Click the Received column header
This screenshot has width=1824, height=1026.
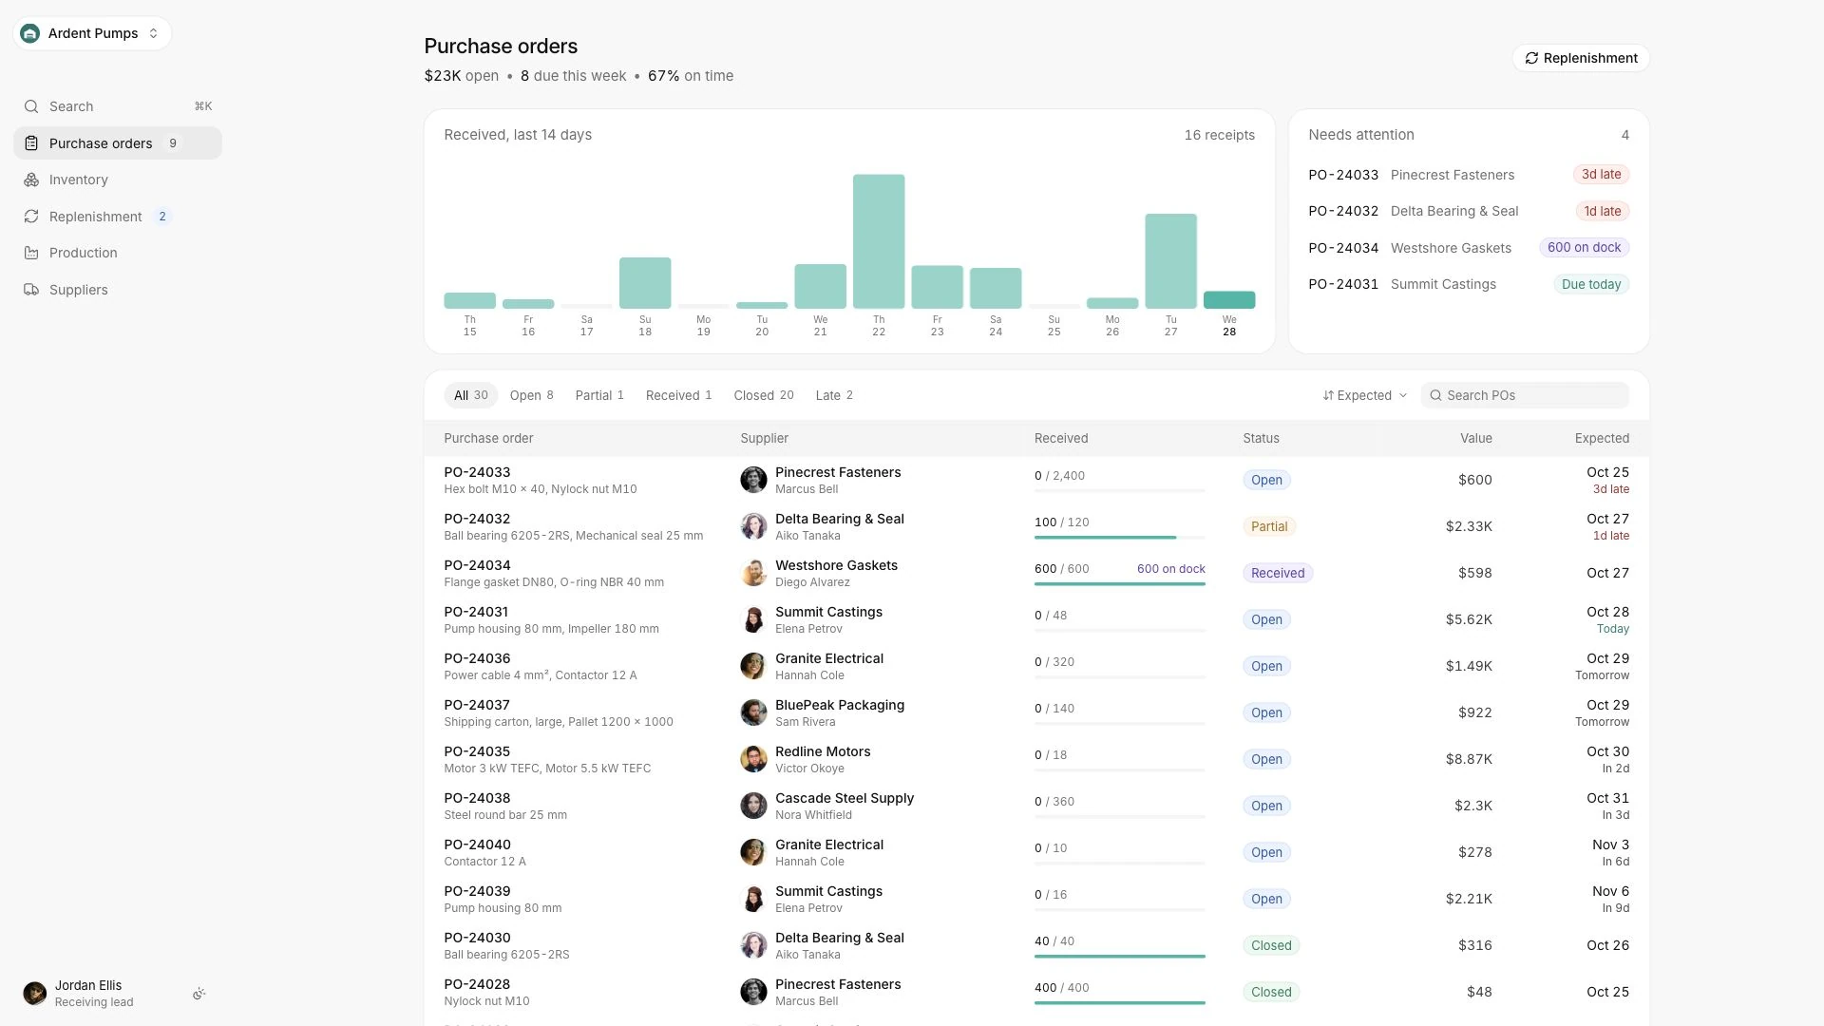click(x=1061, y=438)
